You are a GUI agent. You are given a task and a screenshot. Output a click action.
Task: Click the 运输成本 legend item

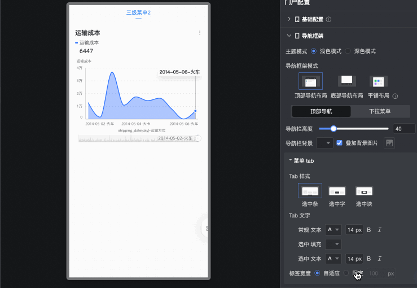coord(87,42)
